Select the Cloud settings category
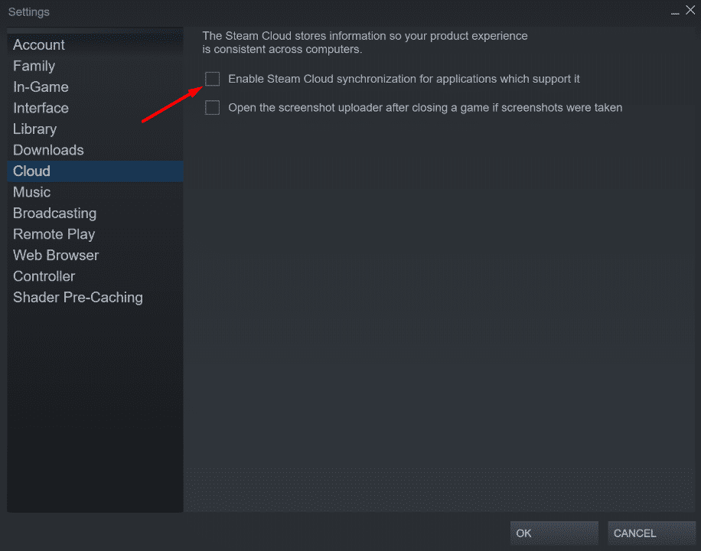701x551 pixels. click(x=31, y=171)
